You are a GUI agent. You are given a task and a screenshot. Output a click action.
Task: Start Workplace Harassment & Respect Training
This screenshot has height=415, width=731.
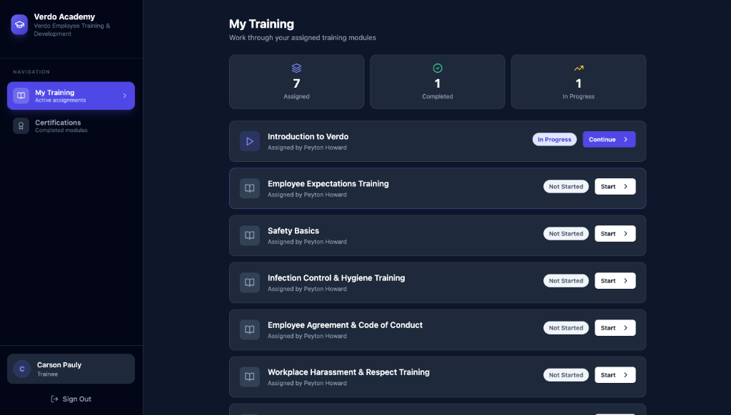tap(615, 374)
